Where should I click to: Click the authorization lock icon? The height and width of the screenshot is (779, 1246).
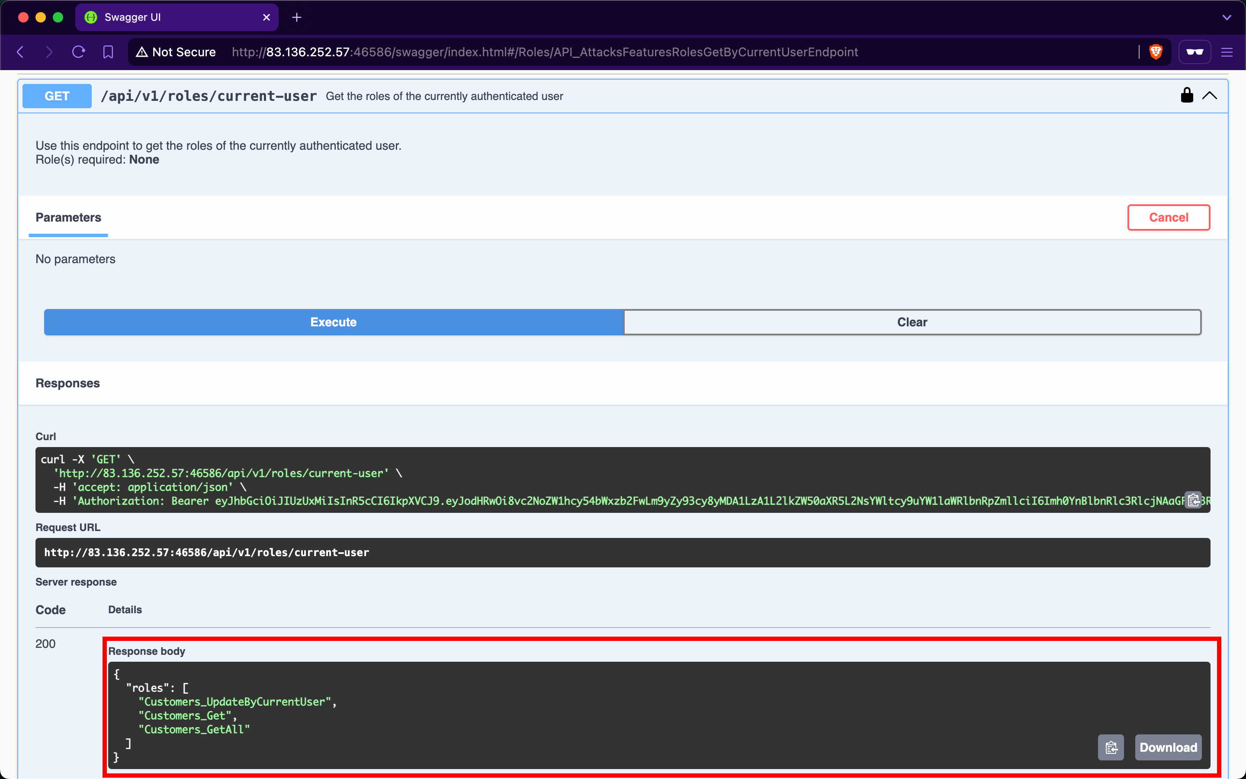point(1187,95)
